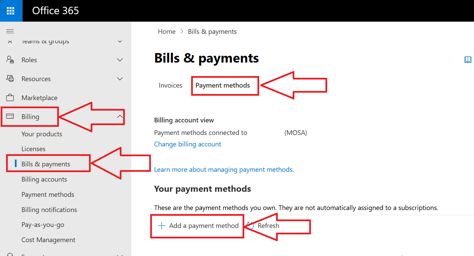474x256 pixels.
Task: Click the plus icon for adding payment method
Action: (x=162, y=226)
